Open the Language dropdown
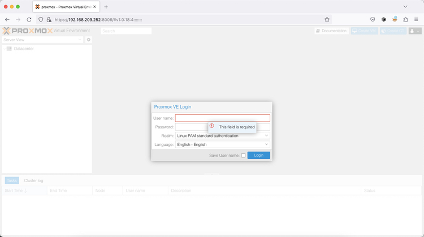The height and width of the screenshot is (237, 424). 266,145
